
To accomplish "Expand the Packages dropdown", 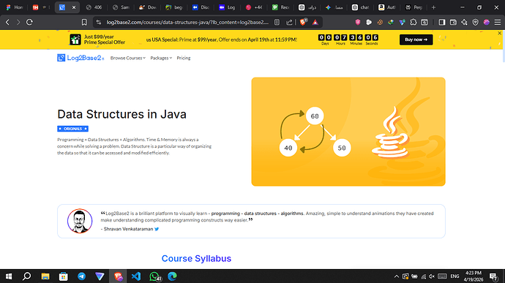I will pos(161,58).
